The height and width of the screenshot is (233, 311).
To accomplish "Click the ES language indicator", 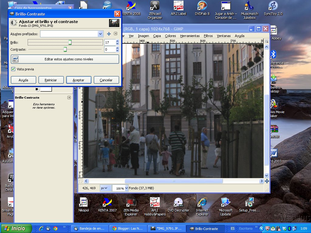I will 232,229.
